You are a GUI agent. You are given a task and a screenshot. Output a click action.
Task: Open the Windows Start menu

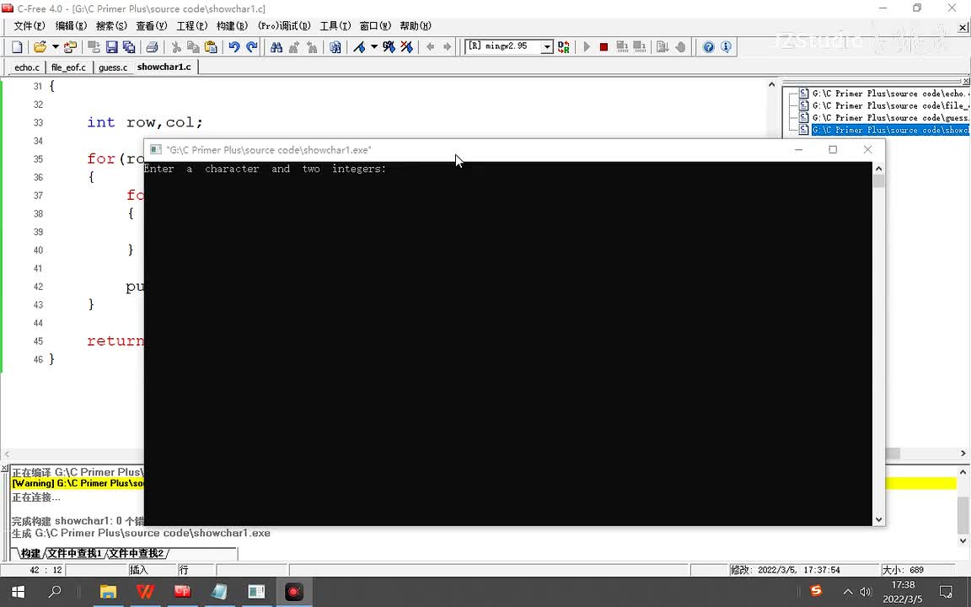pos(18,592)
